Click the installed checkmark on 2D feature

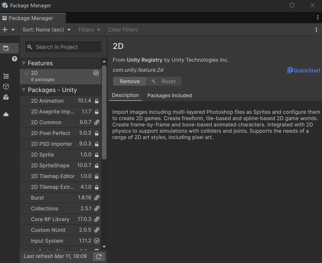[x=96, y=73]
